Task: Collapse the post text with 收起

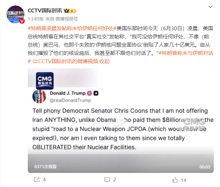Action: [x=104, y=61]
